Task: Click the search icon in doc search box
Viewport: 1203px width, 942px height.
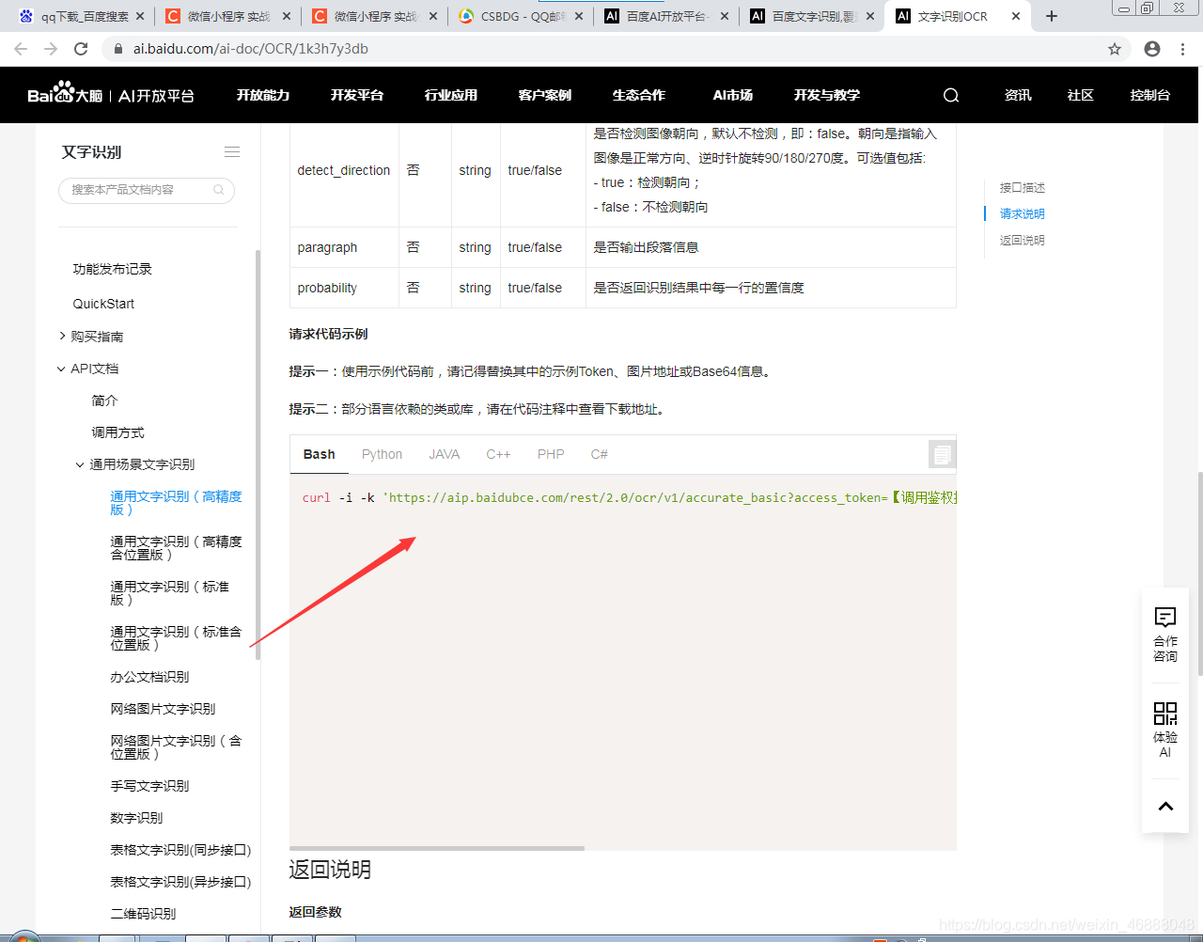Action: 219,190
